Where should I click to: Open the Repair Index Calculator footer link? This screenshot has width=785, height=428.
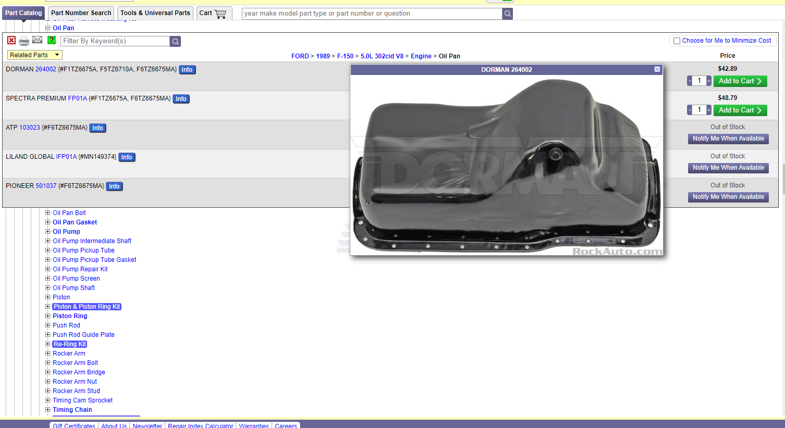pyautogui.click(x=201, y=425)
